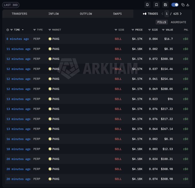This screenshot has width=195, height=188.
Task: Click the 0.037 size cell
Action: point(153,69)
